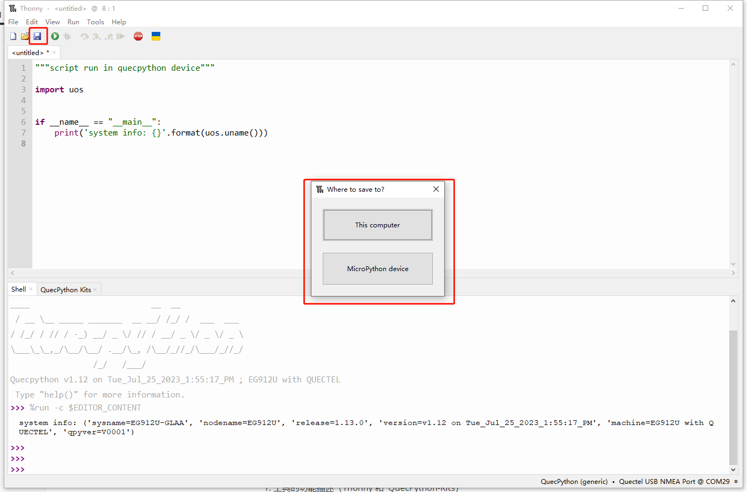The width and height of the screenshot is (747, 492).
Task: Click 'Quectel USB NMEA Port @ COM29' status text
Action: (x=674, y=482)
